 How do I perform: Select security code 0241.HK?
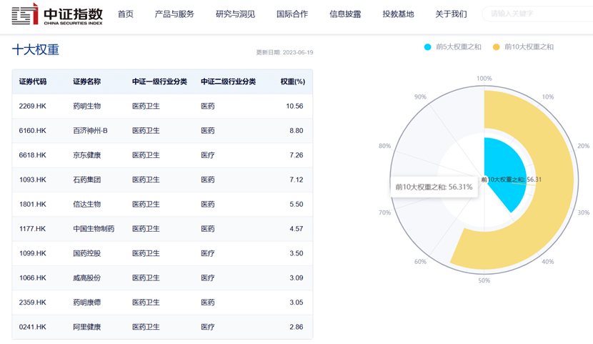coord(33,327)
